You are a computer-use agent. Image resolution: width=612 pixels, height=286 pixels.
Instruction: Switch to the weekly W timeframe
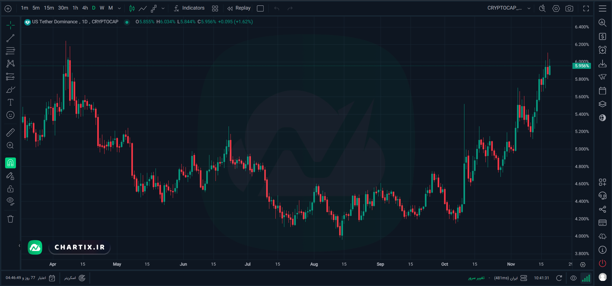[102, 8]
